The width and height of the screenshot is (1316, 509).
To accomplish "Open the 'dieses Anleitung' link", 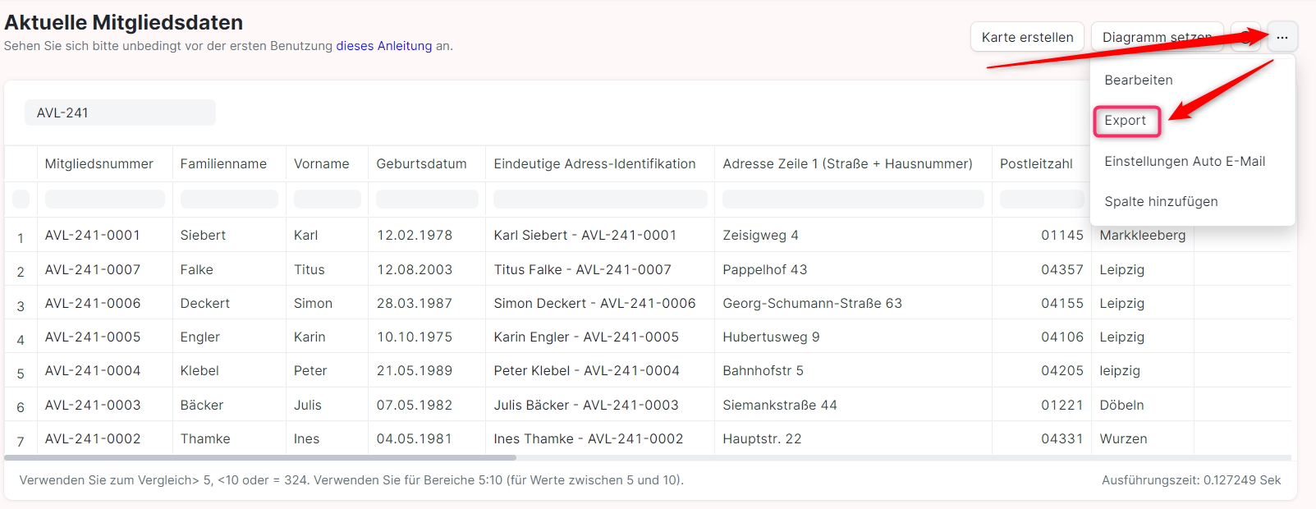I will 383,46.
